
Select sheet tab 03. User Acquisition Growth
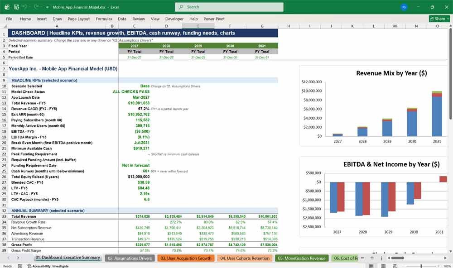click(186, 258)
